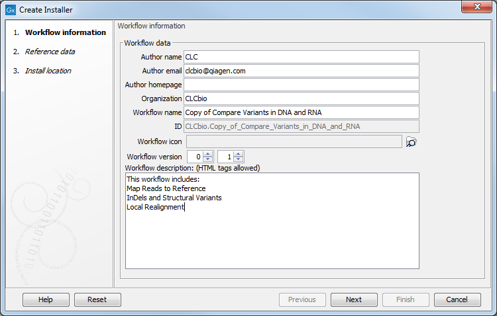Click the minor version number box
This screenshot has height=316, width=497.
click(226, 157)
